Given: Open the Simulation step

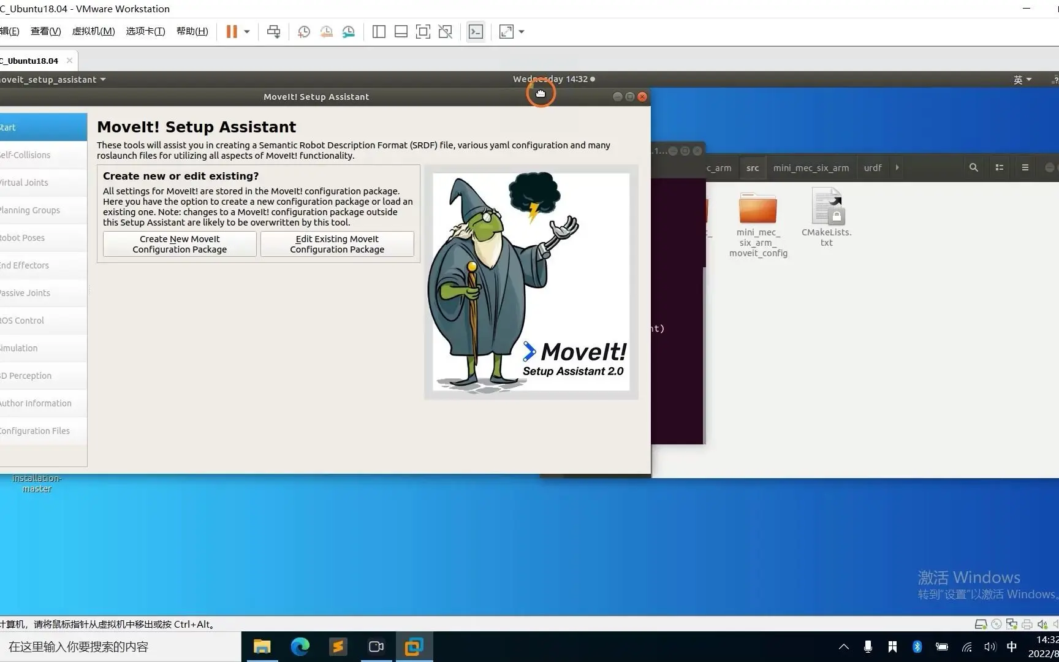Looking at the screenshot, I should pyautogui.click(x=43, y=348).
